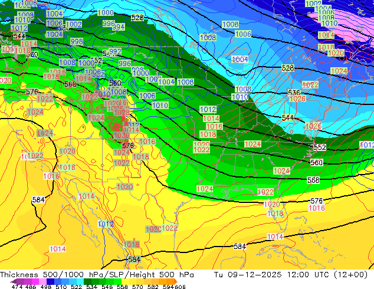Click the date stamp 'Tu 09-12-2025 12:00 UTC'
The image size is (374, 289).
271,275
